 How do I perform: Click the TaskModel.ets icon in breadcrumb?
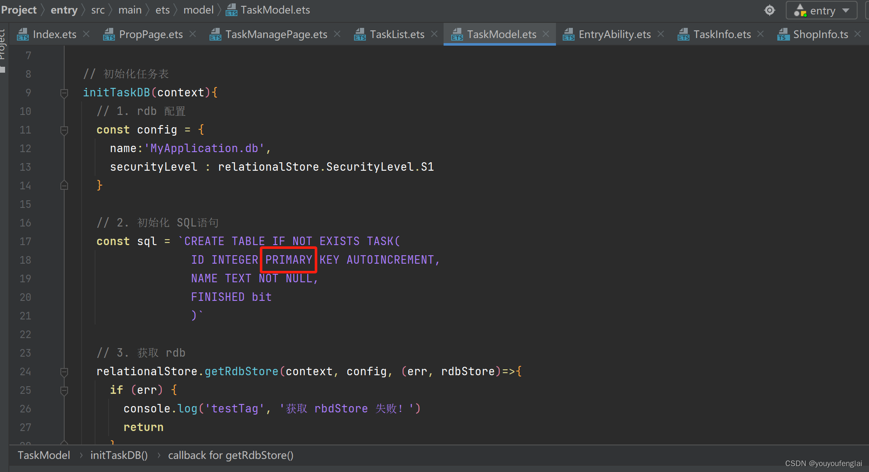232,10
